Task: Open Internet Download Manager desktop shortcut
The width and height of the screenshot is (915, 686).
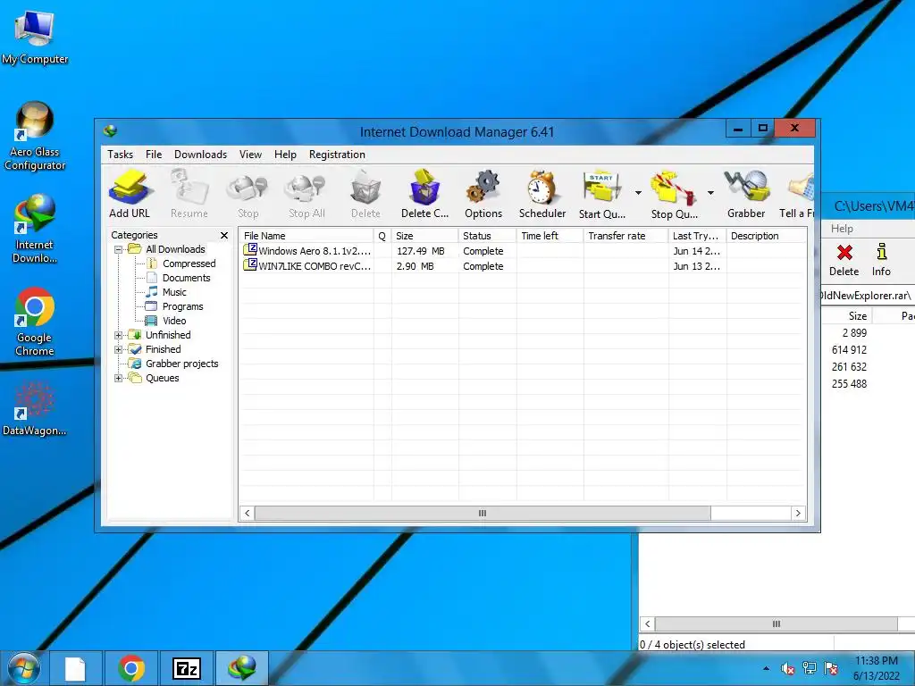Action: 35,229
